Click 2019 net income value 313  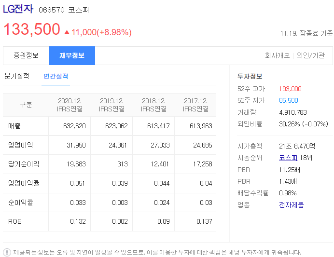pyautogui.click(x=123, y=164)
